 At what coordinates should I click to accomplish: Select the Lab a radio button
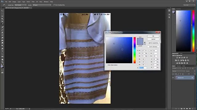click(x=149, y=53)
